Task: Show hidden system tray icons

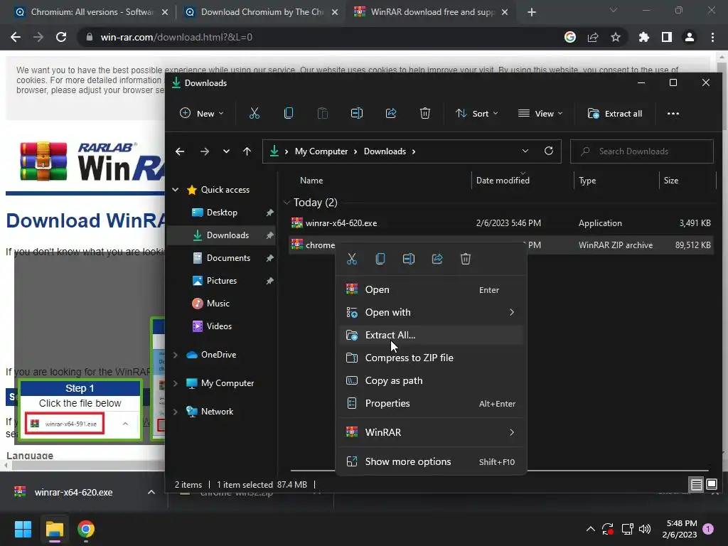Action: 591,529
